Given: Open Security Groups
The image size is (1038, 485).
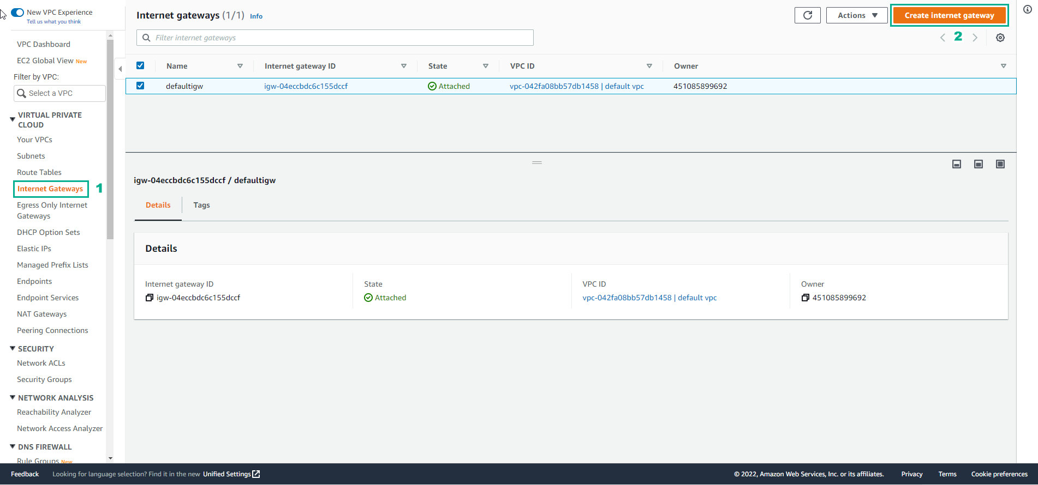Looking at the screenshot, I should click(x=44, y=379).
